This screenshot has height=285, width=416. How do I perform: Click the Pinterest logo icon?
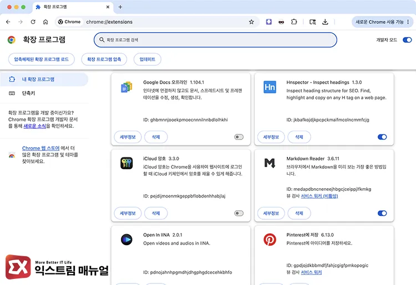(270, 240)
